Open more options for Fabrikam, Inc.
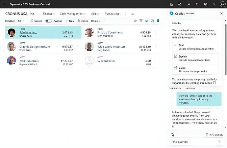Viewport: 227px width, 148px height. click(78, 33)
